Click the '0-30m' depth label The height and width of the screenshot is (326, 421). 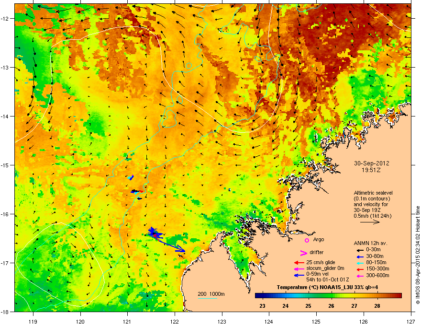pos(373,250)
